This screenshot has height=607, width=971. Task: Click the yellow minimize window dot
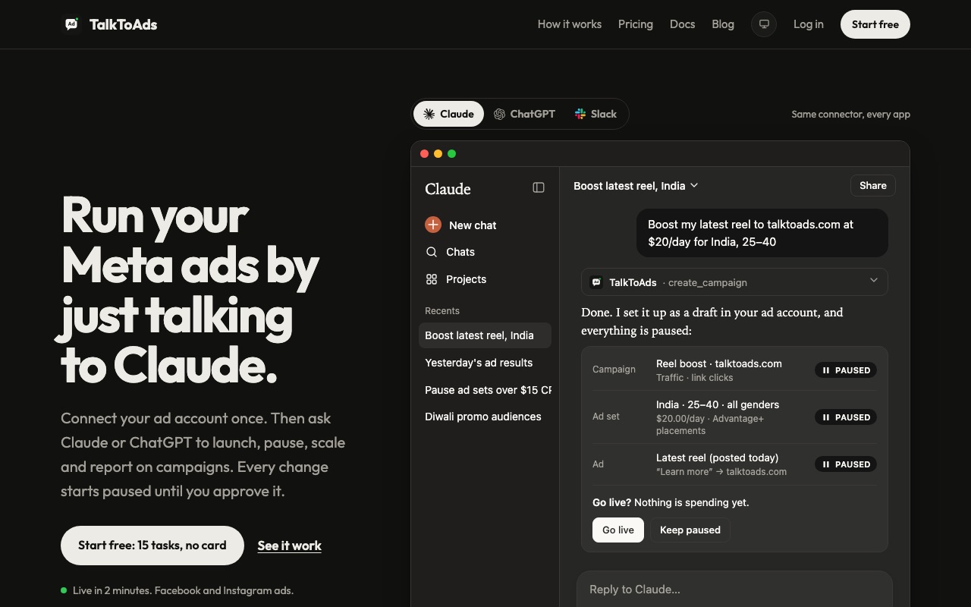pyautogui.click(x=438, y=154)
